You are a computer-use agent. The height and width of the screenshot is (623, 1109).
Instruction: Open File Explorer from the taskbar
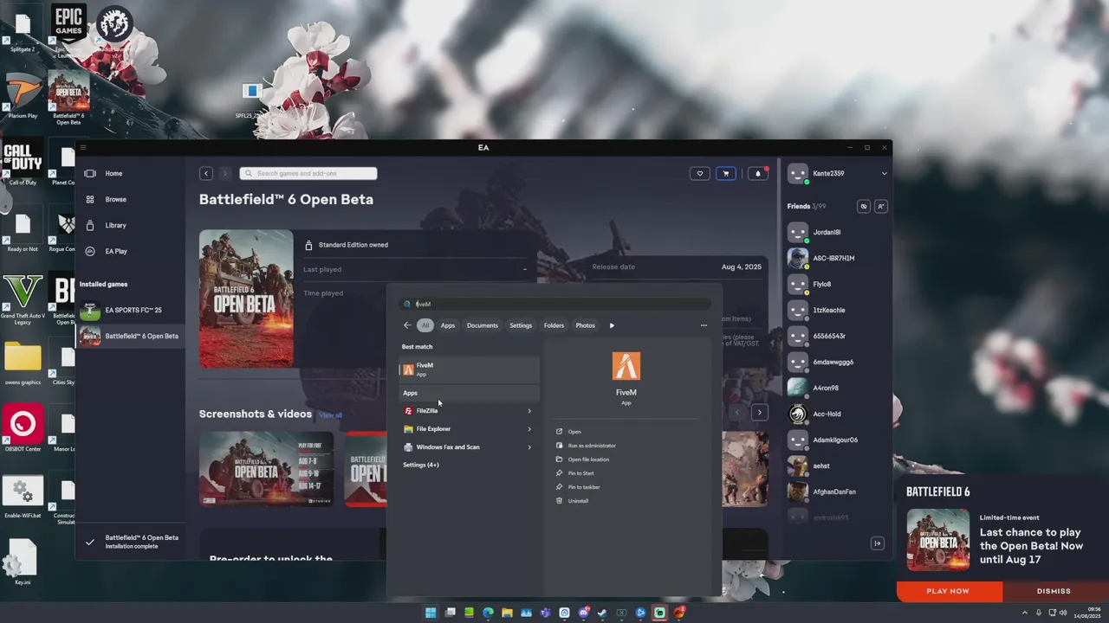tap(507, 613)
